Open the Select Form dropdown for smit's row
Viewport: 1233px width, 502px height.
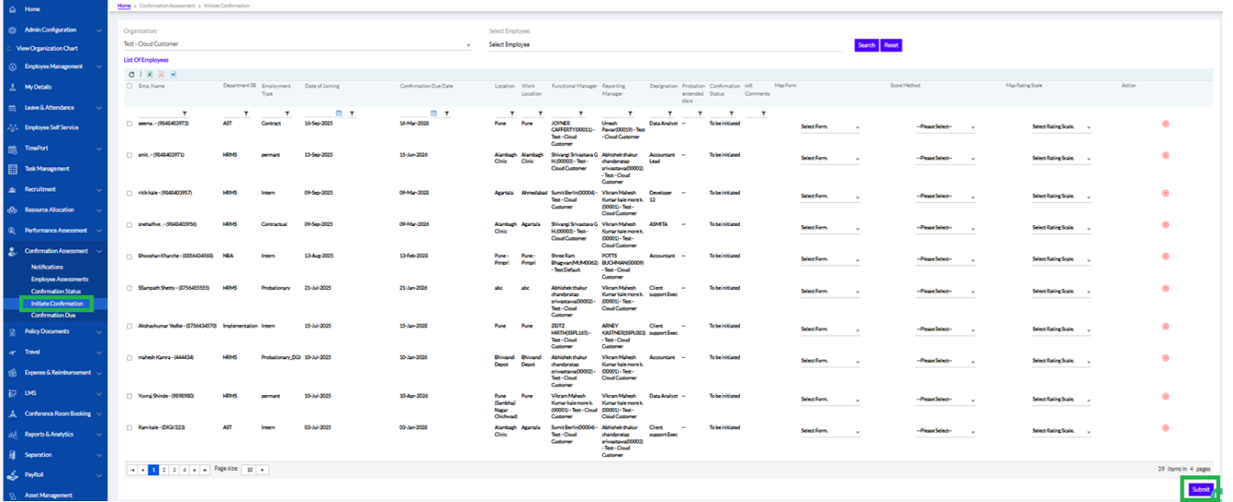click(x=829, y=159)
